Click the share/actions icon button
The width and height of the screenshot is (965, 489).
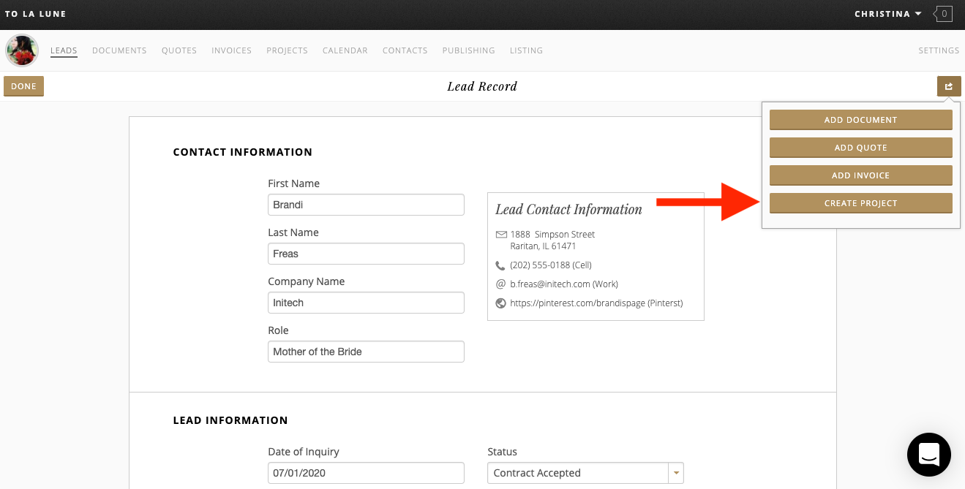point(948,86)
